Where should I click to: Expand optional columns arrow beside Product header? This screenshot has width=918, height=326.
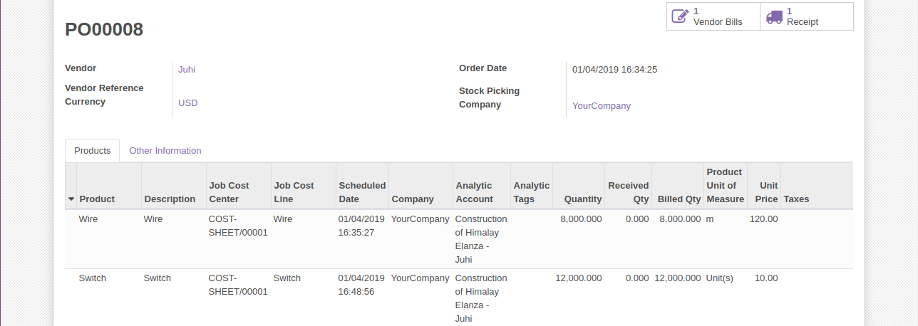(x=71, y=199)
